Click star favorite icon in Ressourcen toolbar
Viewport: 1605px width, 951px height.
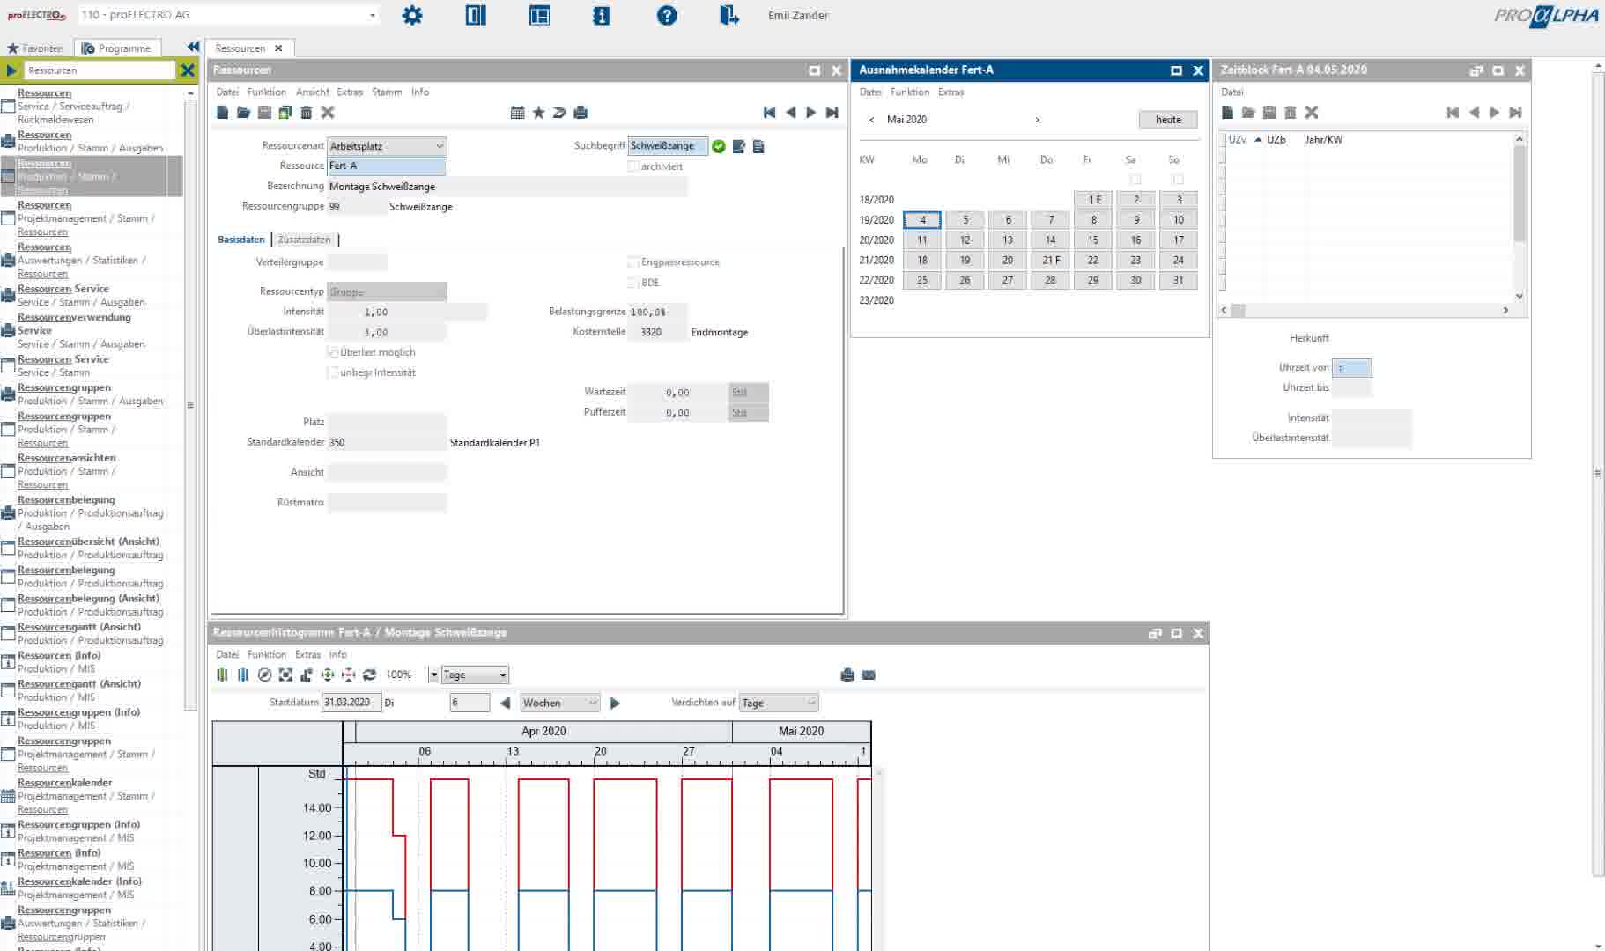(x=538, y=113)
